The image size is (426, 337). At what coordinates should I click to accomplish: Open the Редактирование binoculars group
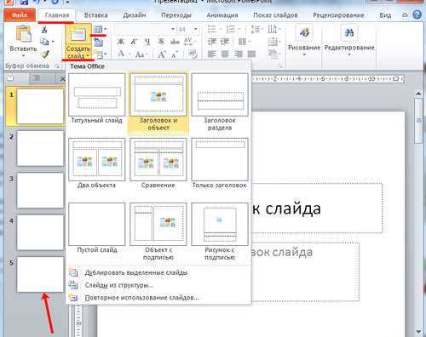[349, 40]
